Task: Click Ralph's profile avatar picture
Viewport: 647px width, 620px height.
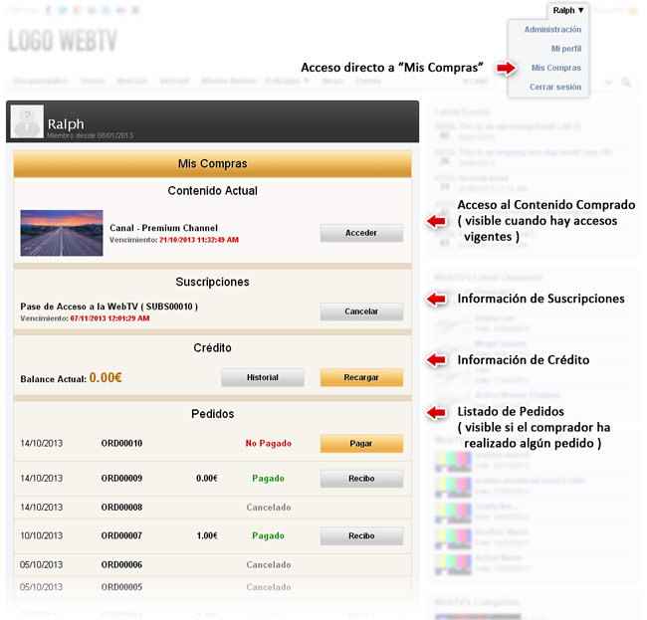Action: tap(27, 121)
